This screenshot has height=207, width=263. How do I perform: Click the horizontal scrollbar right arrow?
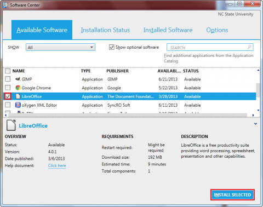(x=253, y=115)
